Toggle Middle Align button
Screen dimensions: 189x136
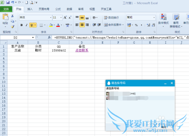(x=82, y=18)
